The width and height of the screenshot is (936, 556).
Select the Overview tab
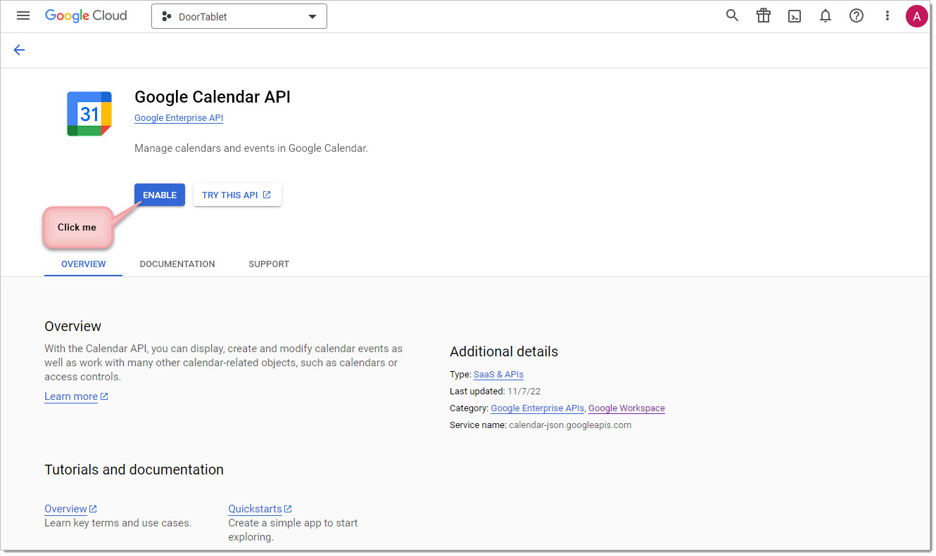pyautogui.click(x=83, y=264)
